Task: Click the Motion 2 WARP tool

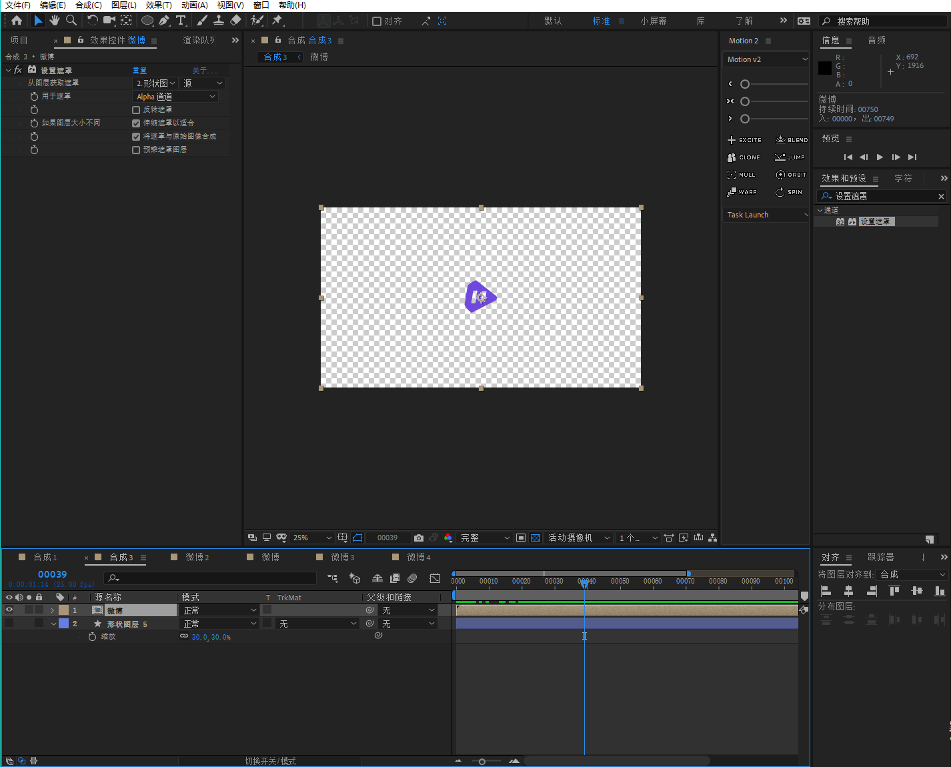Action: pyautogui.click(x=742, y=192)
